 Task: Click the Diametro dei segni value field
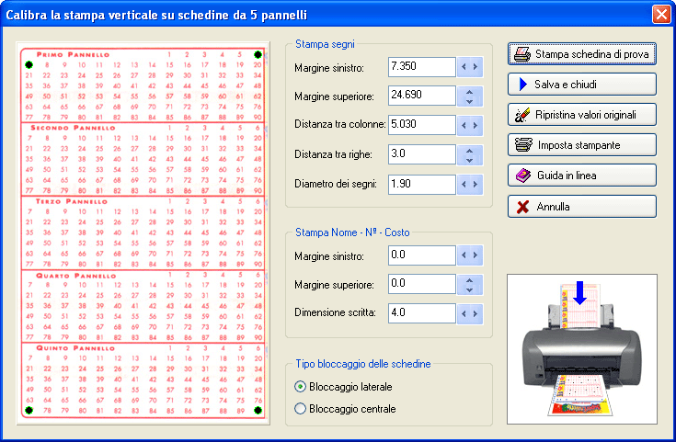coord(421,185)
